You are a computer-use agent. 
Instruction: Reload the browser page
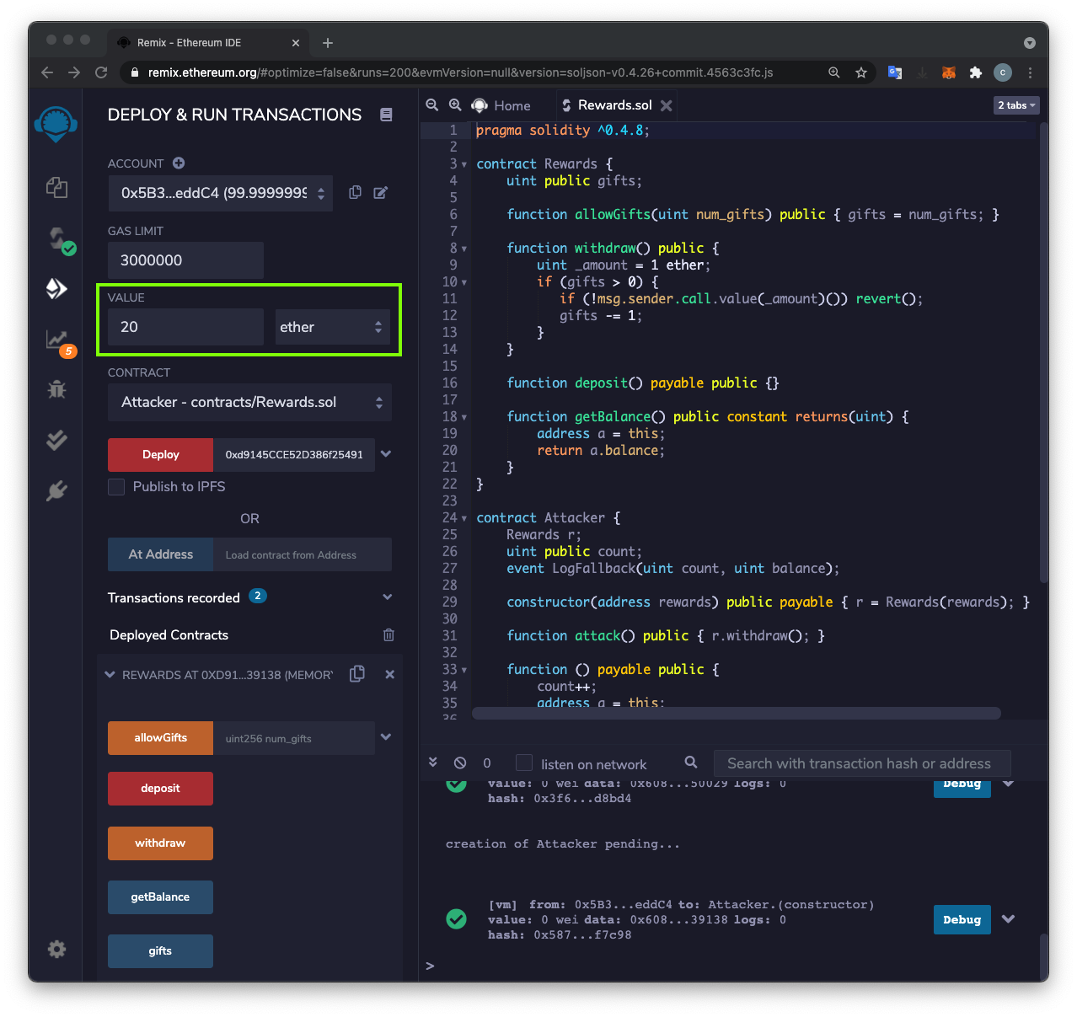click(101, 72)
